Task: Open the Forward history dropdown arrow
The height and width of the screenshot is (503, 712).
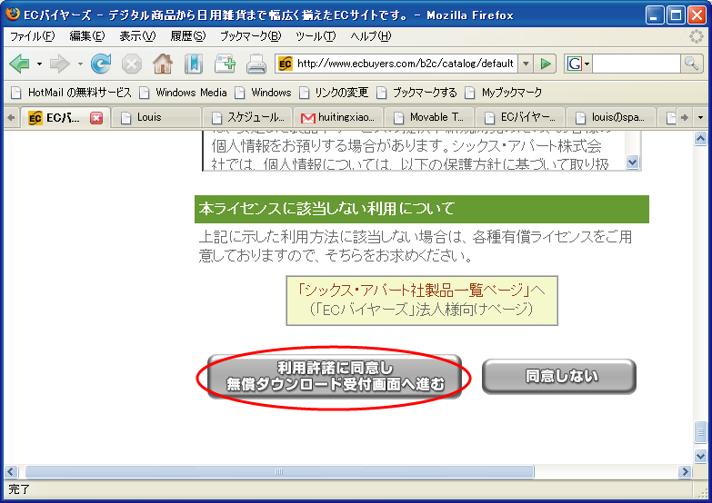Action: click(x=80, y=64)
